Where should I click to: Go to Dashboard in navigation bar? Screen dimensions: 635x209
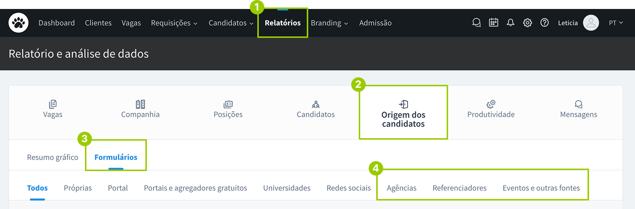56,23
